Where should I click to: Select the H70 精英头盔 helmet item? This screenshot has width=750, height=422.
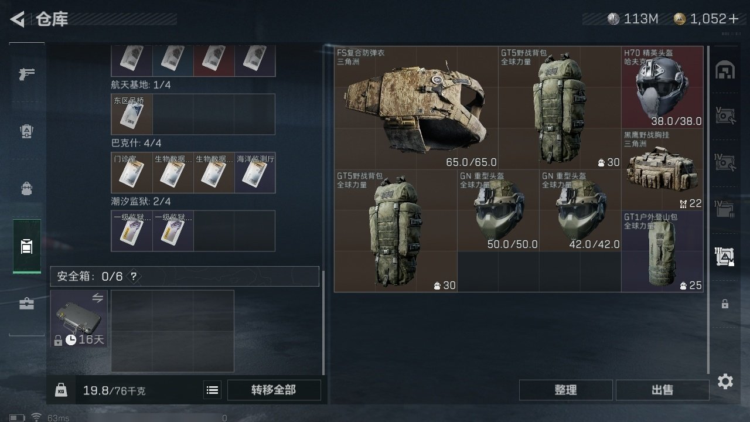point(662,87)
